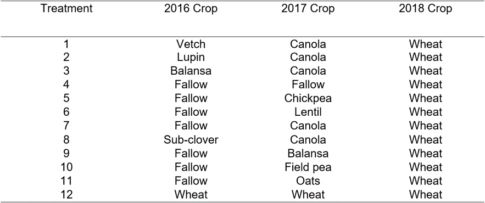Click the Lentil cell in treatment 6
Screen dimensions: 485x203
coord(308,112)
